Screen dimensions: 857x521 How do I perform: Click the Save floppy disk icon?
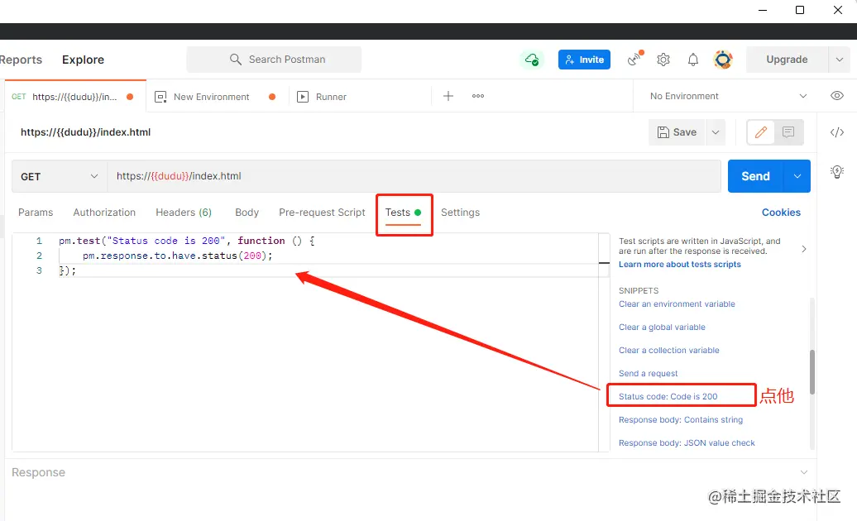tap(663, 132)
